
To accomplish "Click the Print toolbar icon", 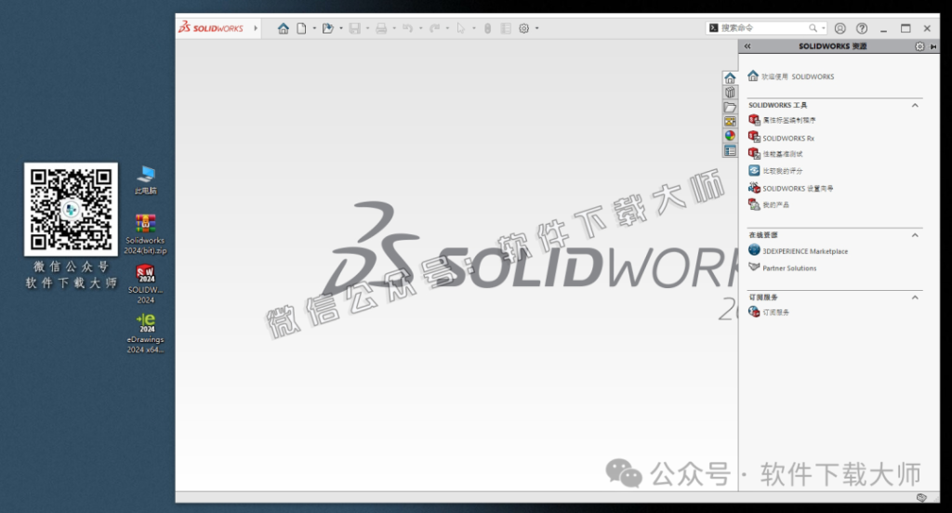I will point(381,29).
